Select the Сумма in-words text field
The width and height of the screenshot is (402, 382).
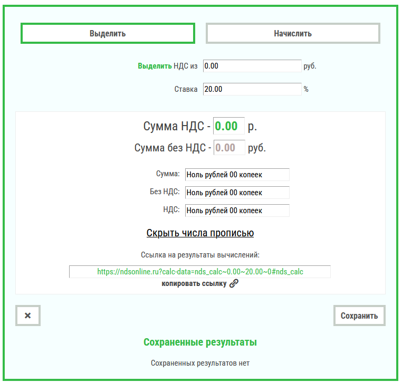click(x=237, y=175)
